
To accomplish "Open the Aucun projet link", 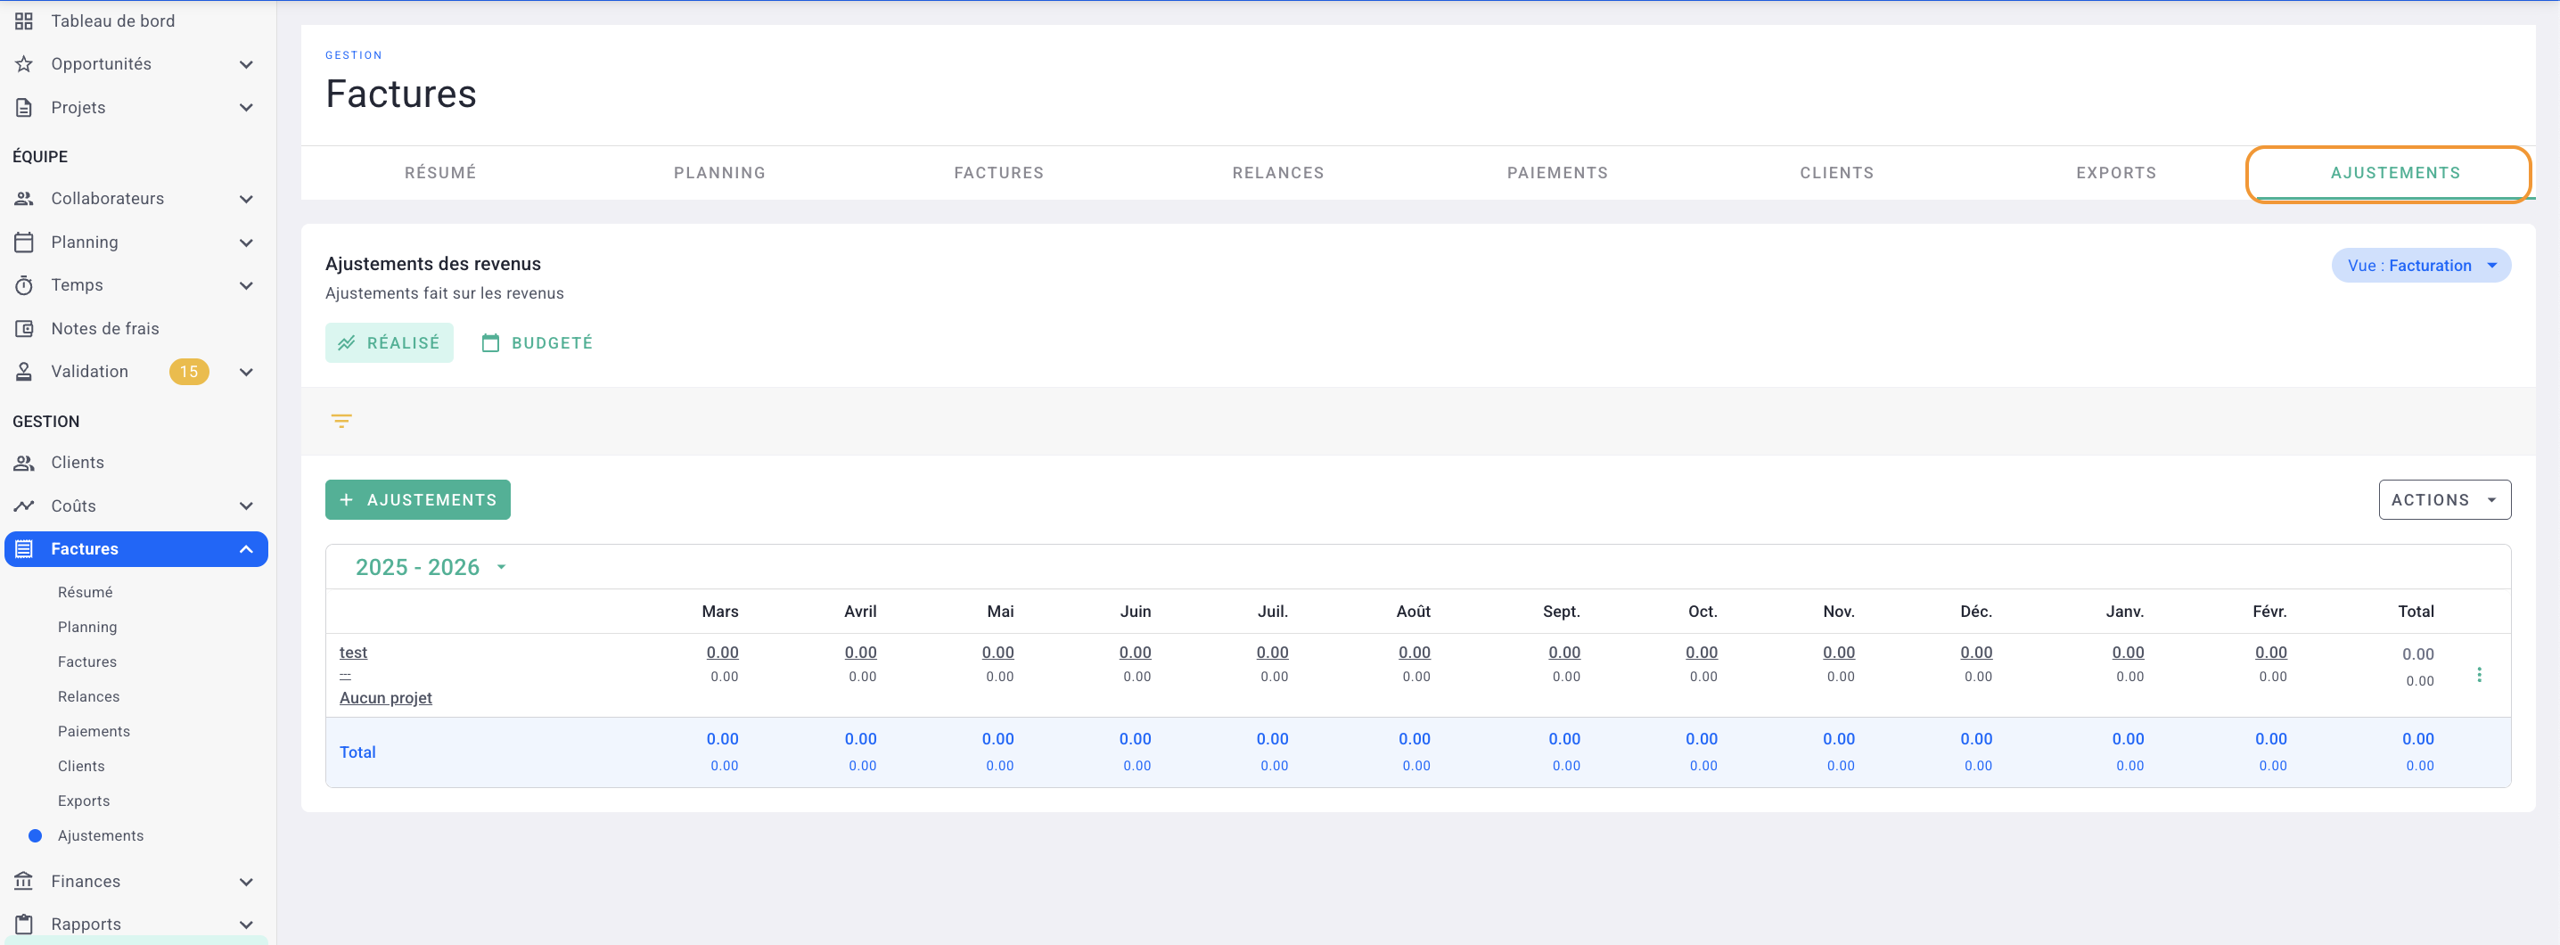I will [386, 699].
